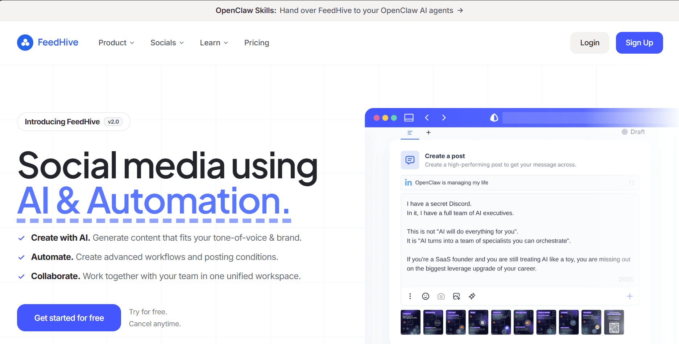Go back with the left chevron arrow

pyautogui.click(x=427, y=118)
